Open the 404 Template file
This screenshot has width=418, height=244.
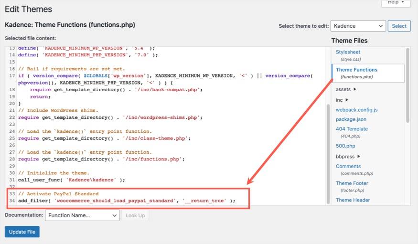coord(352,129)
